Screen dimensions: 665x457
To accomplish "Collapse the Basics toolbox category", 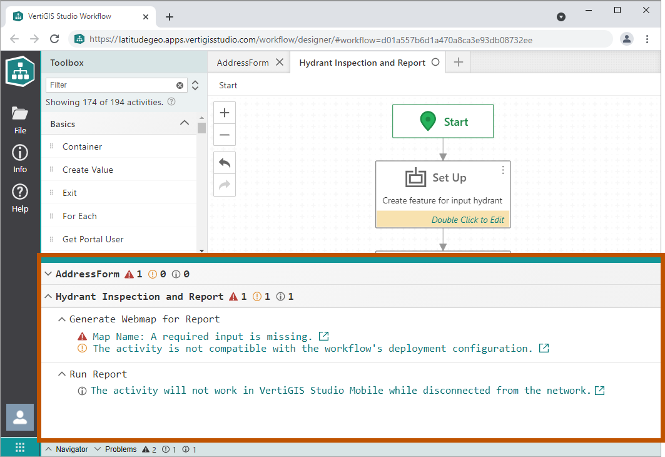I will pos(185,123).
